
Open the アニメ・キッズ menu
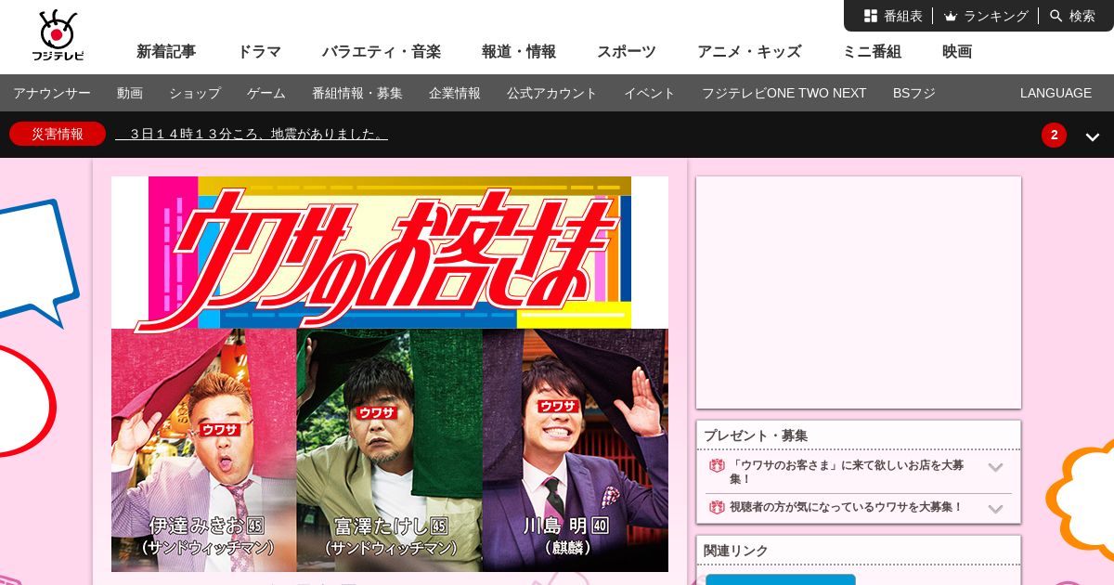[749, 52]
